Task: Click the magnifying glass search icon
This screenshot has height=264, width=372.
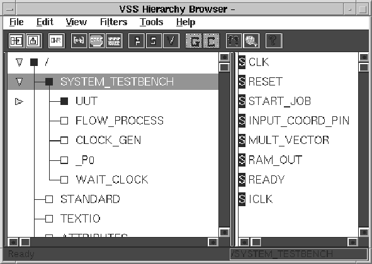Action: pos(252,41)
